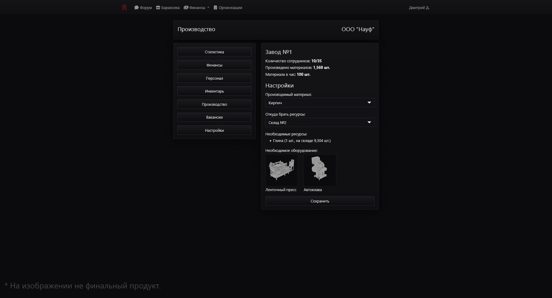This screenshot has height=298, width=552.
Task: Open the sidebar Настройки button
Action: click(214, 130)
